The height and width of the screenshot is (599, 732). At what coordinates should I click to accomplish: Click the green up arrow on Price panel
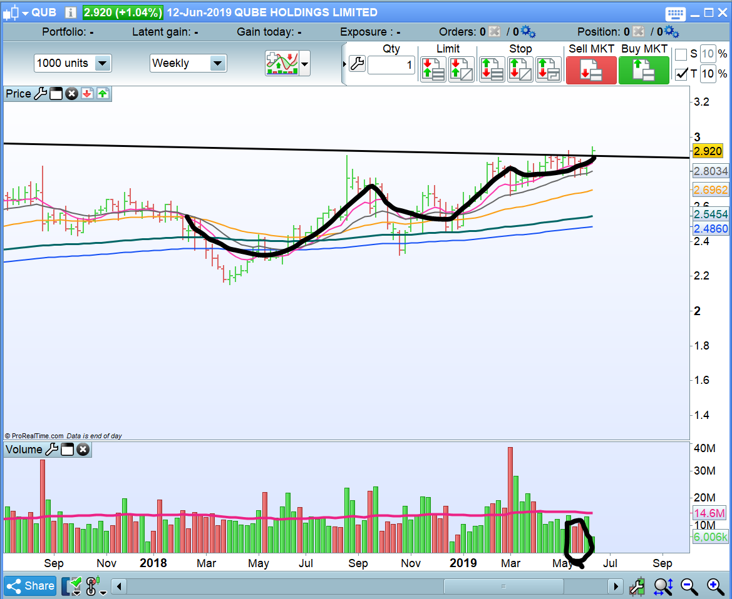point(103,94)
